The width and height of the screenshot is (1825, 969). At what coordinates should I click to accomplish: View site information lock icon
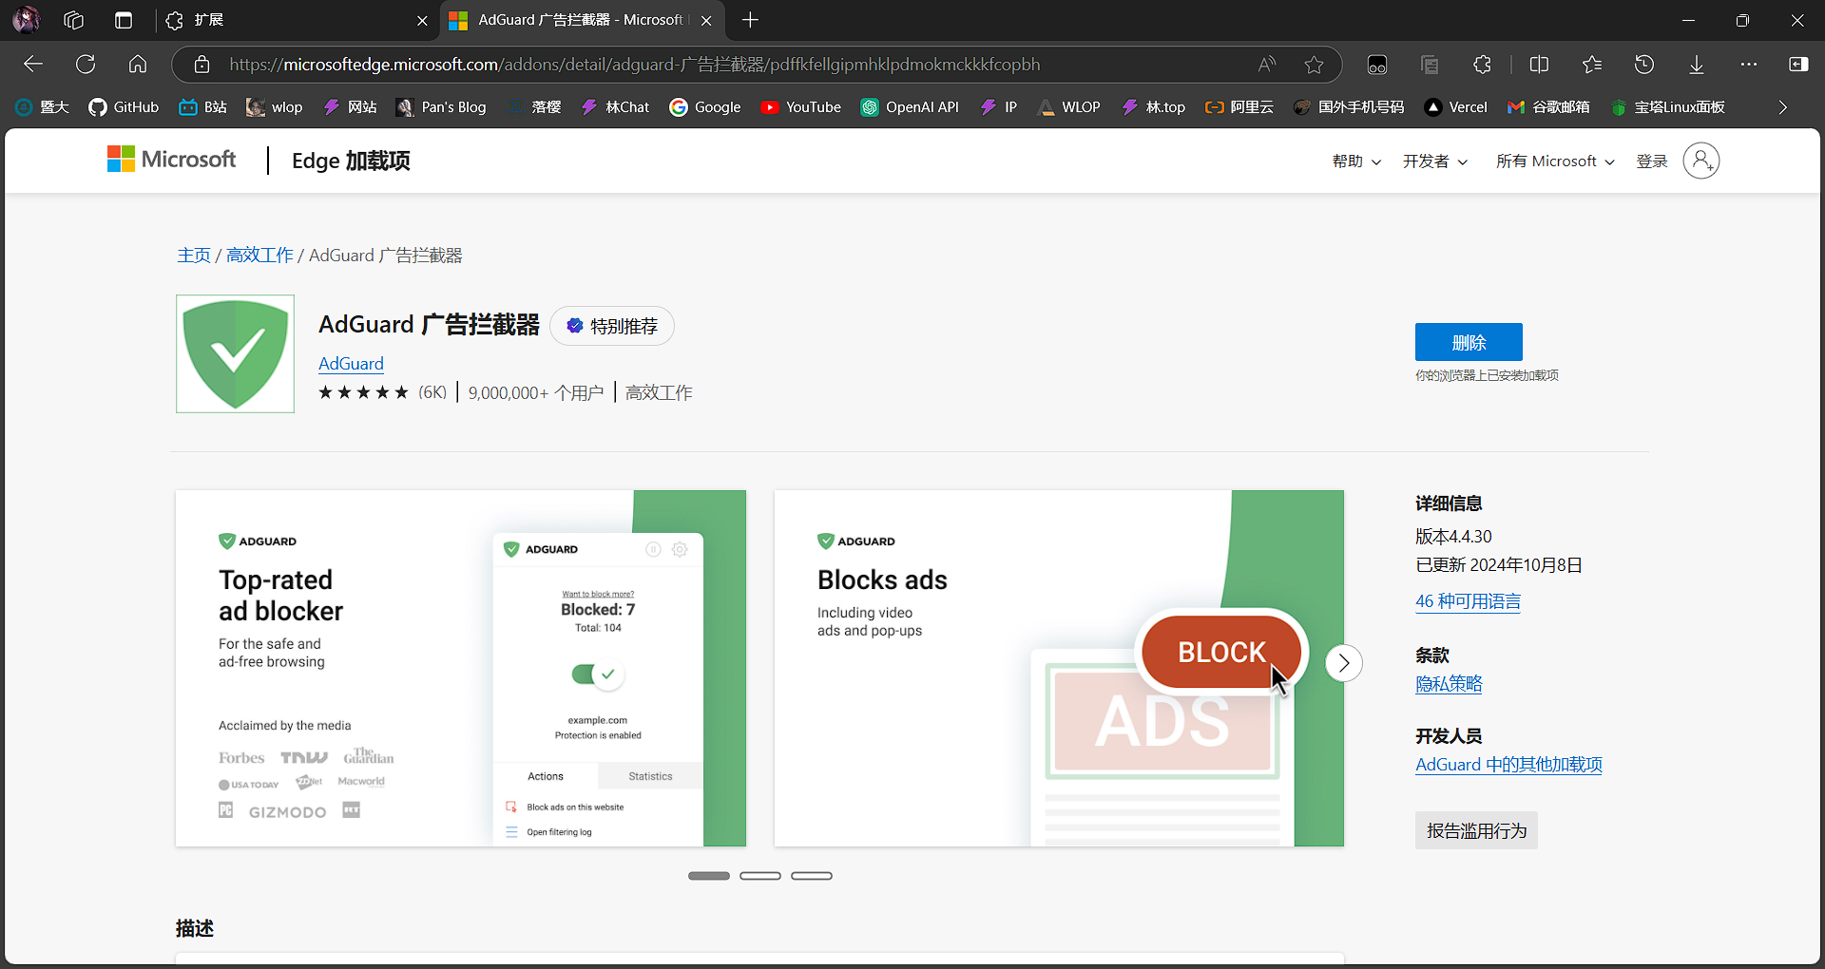pos(202,65)
